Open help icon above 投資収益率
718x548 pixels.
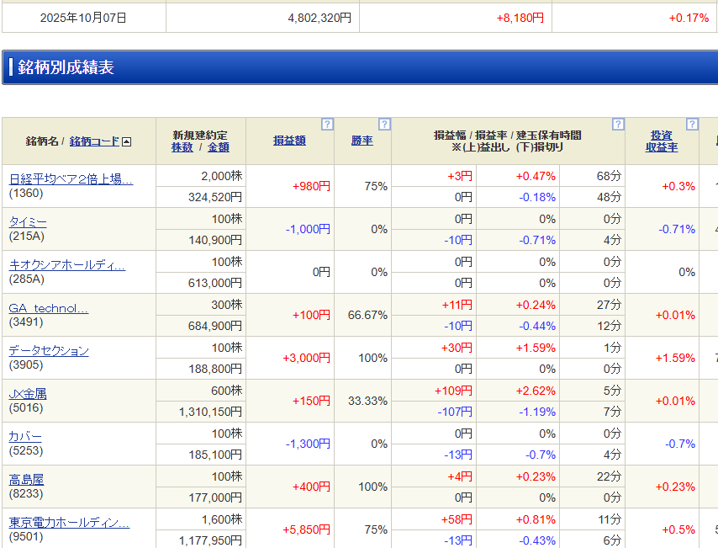click(x=692, y=125)
